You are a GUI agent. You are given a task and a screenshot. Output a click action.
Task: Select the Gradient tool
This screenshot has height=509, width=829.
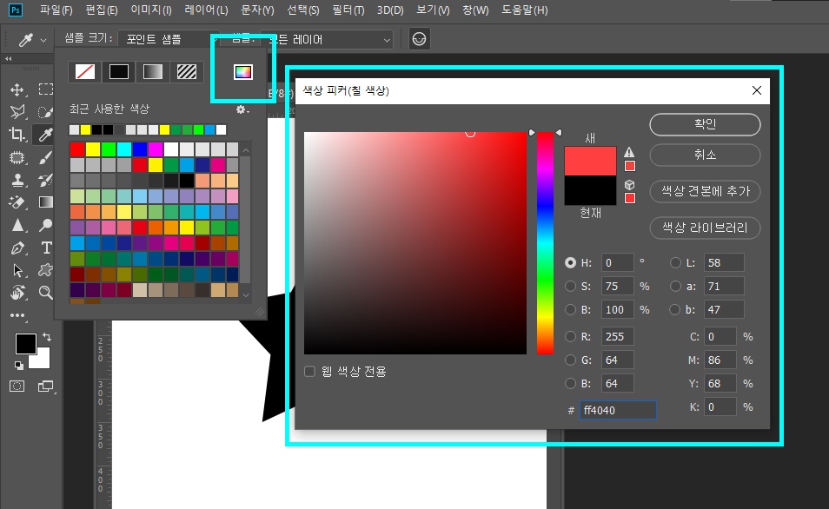pyautogui.click(x=45, y=202)
